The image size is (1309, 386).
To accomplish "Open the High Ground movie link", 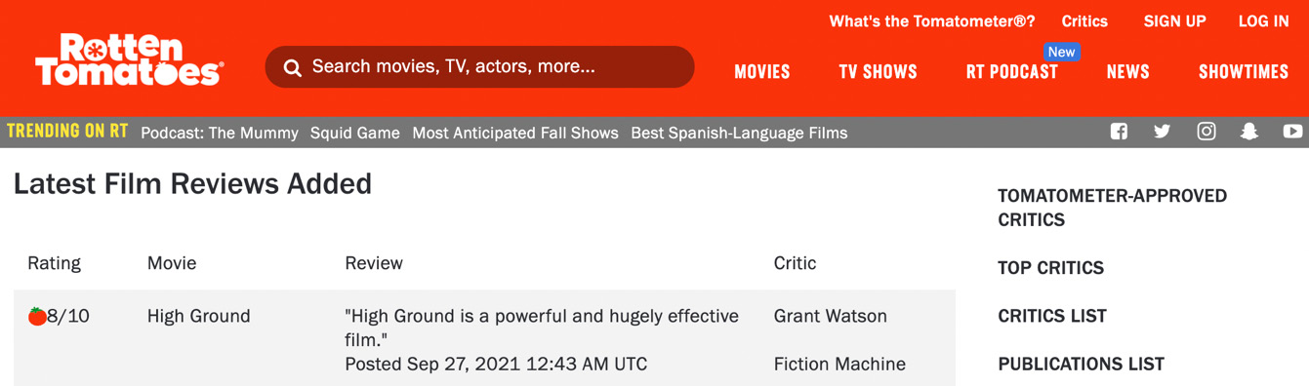I will click(199, 316).
